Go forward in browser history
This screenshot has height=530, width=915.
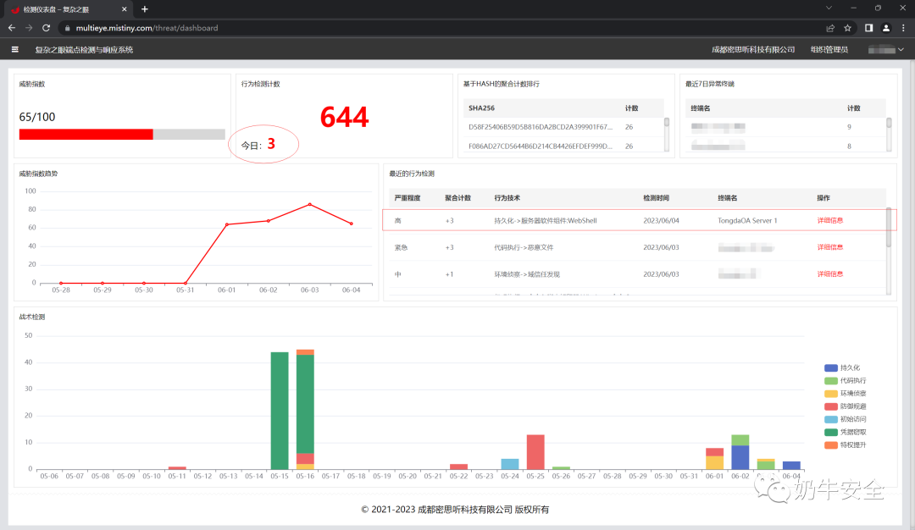29,27
